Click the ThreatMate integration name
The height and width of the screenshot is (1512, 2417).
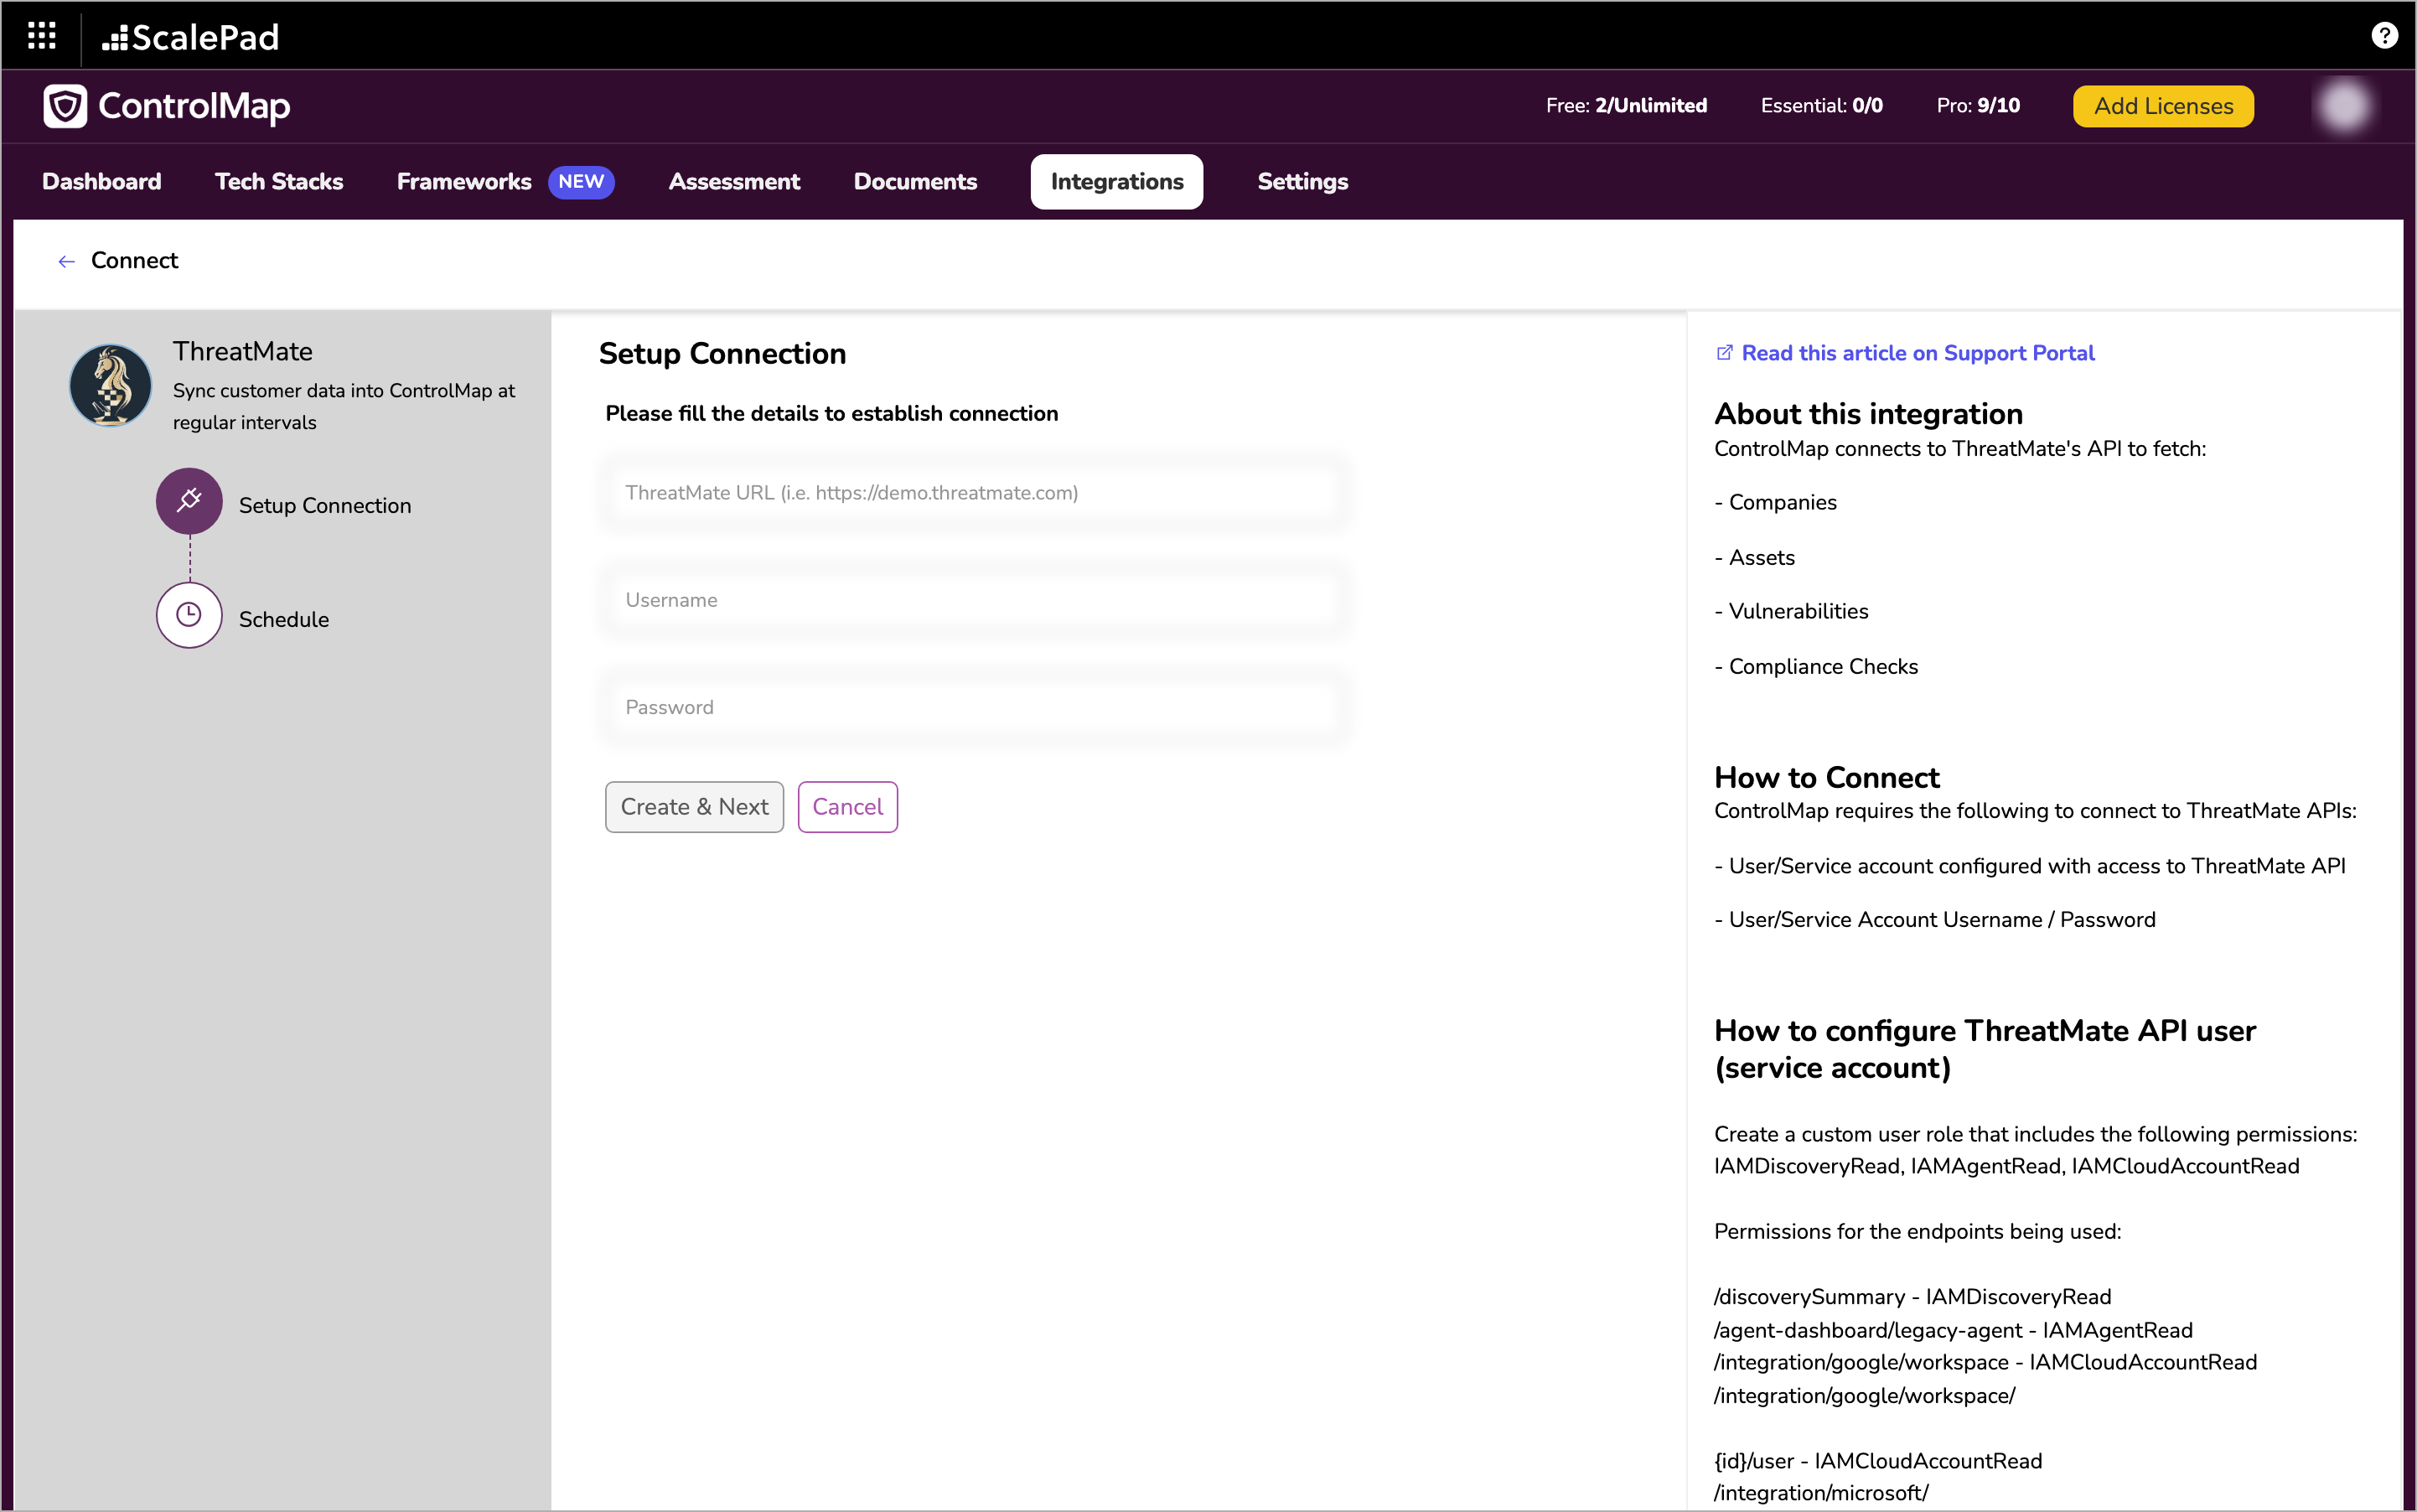tap(243, 351)
